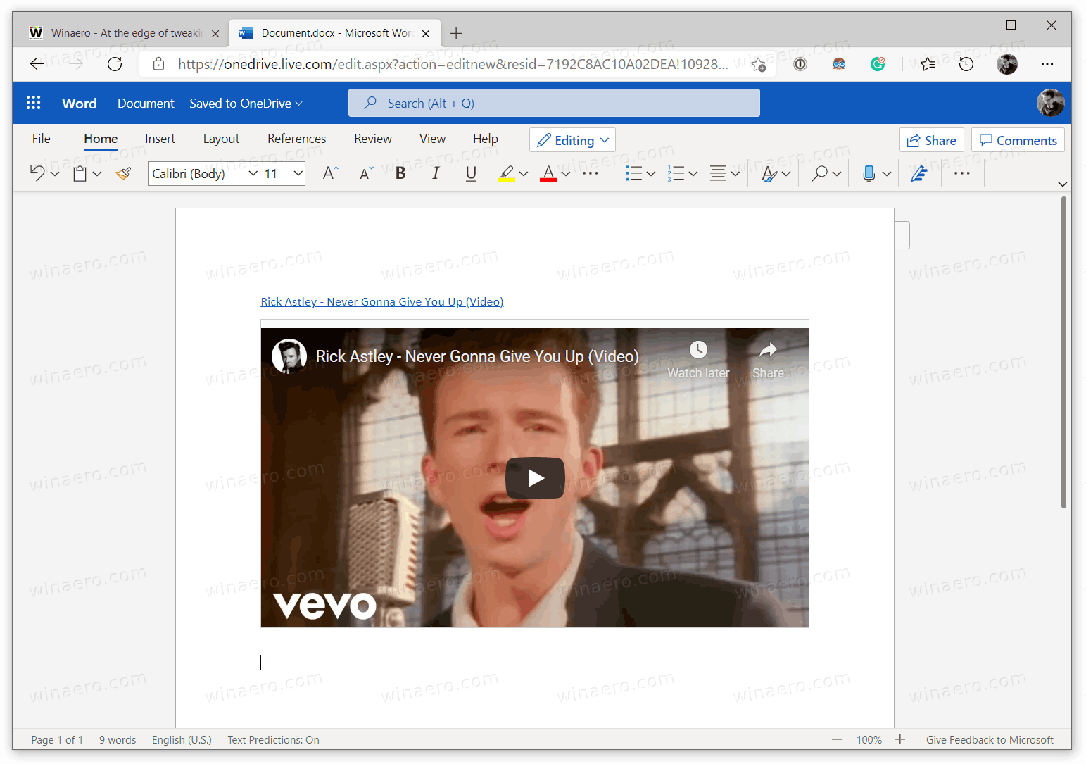Toggle italic formatting
The width and height of the screenshot is (1086, 764).
(436, 173)
